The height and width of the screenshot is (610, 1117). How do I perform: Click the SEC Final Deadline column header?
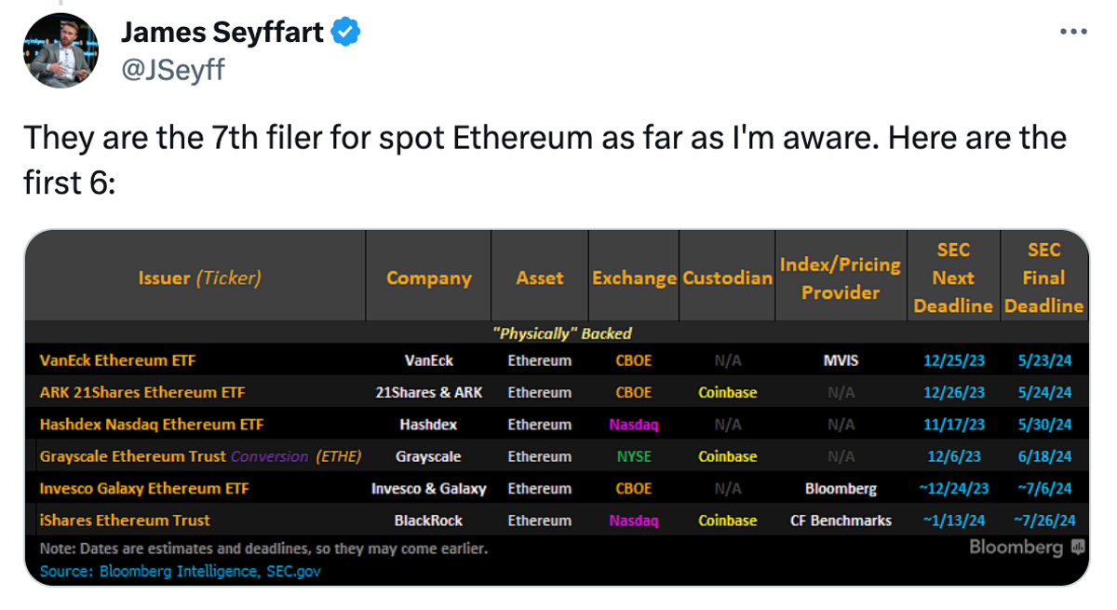[x=1043, y=278]
